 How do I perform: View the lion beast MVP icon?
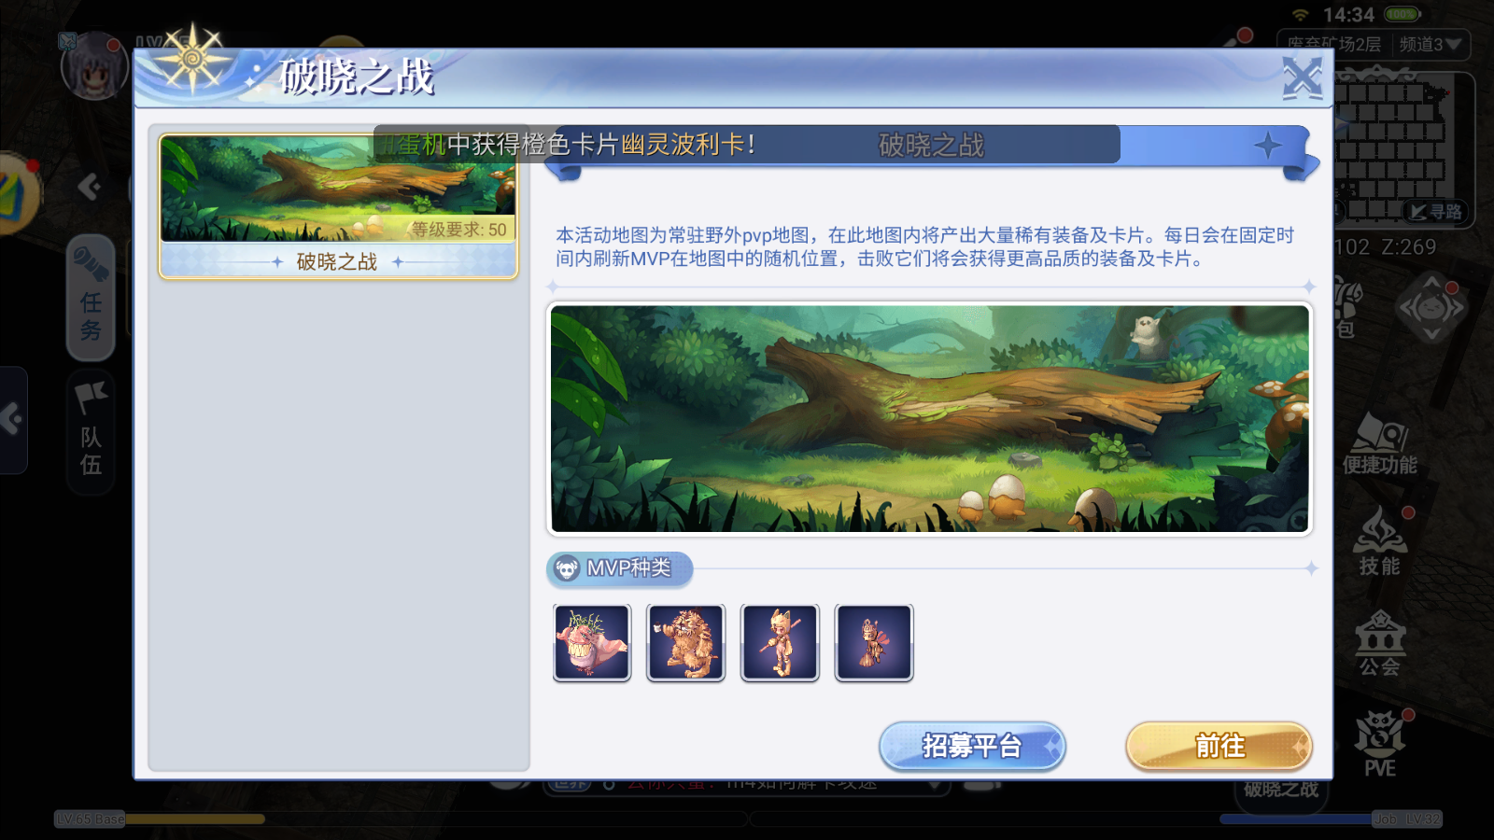[686, 643]
